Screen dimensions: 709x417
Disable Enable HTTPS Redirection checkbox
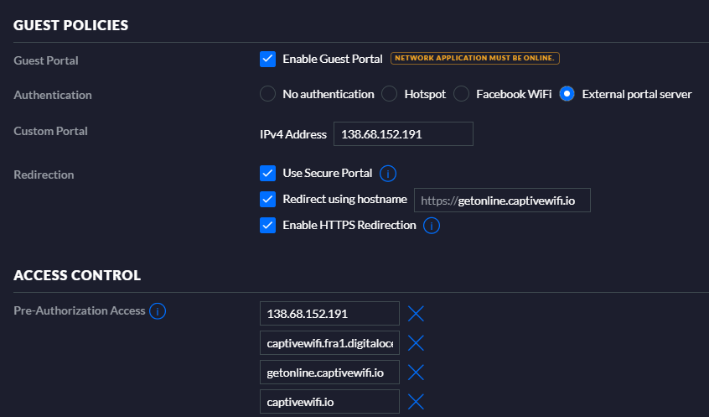pyautogui.click(x=268, y=225)
